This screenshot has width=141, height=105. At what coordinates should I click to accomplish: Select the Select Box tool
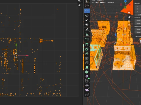87,1
